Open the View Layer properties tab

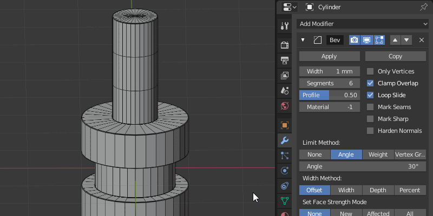click(285, 75)
